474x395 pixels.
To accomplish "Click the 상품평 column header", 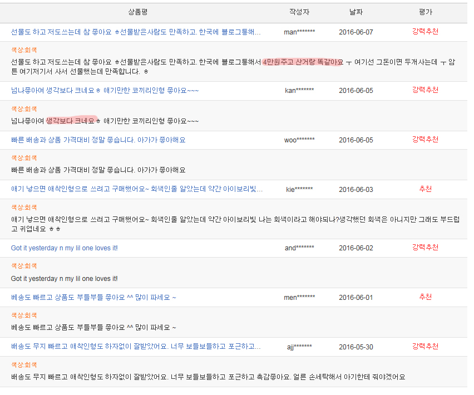I will (137, 12).
